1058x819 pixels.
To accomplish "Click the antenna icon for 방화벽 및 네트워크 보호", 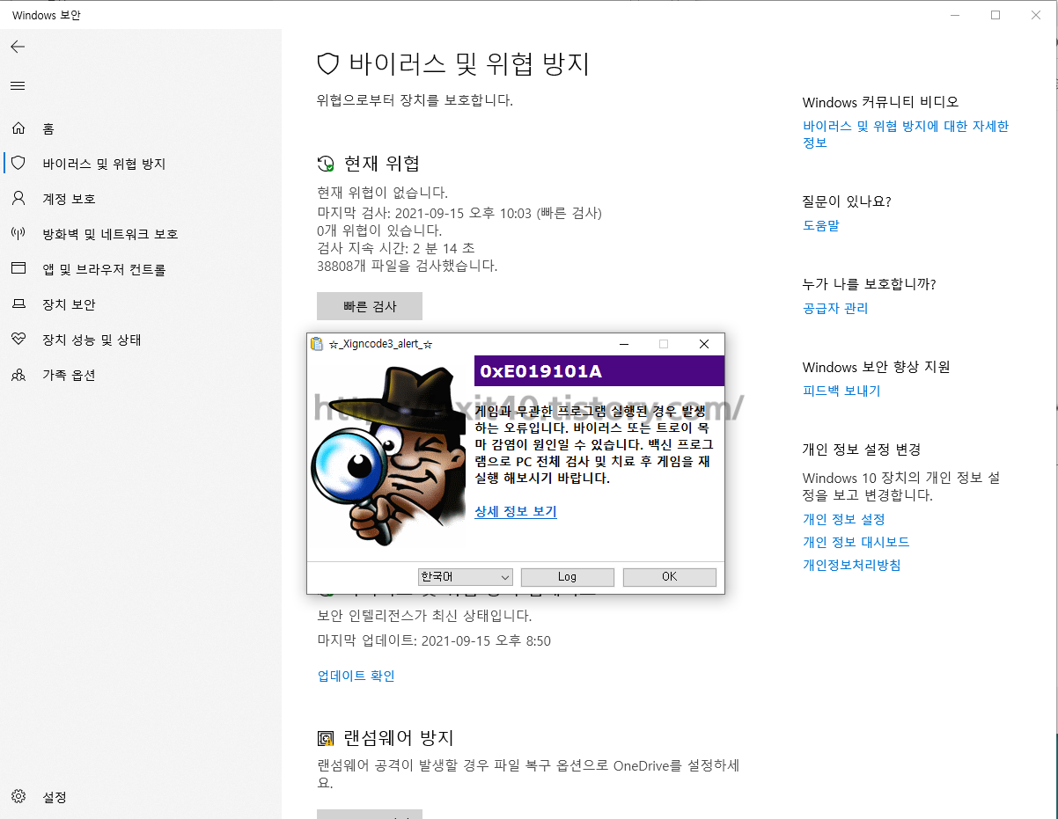I will point(18,233).
